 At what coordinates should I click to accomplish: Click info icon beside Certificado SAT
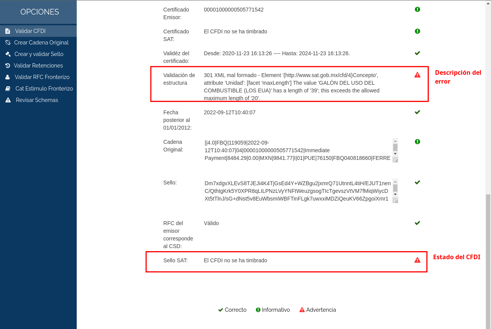[417, 31]
